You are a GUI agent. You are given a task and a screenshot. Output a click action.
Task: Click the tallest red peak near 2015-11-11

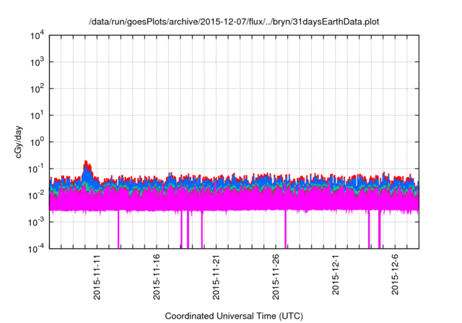[x=87, y=162]
